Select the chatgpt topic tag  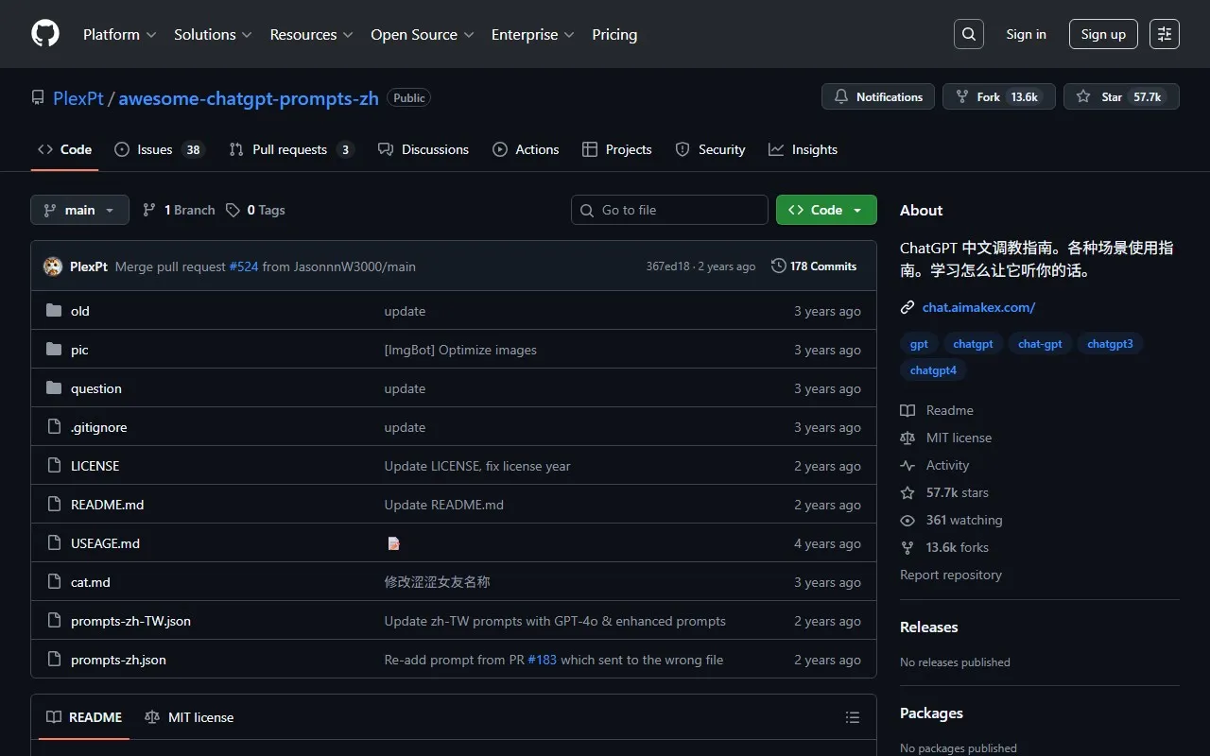tap(973, 344)
